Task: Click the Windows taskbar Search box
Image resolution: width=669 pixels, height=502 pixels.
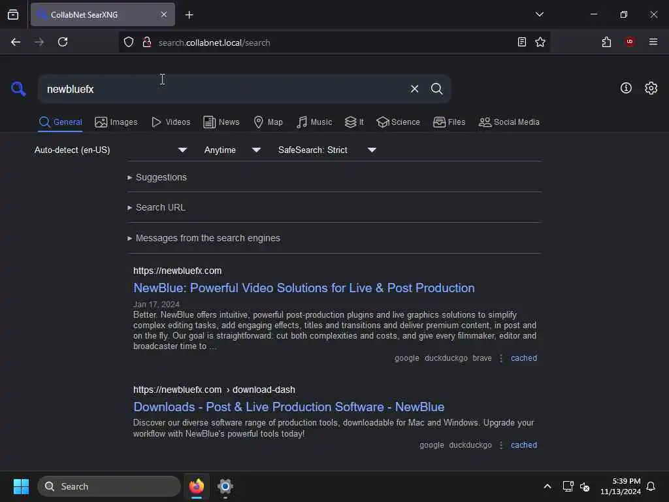Action: tap(109, 486)
